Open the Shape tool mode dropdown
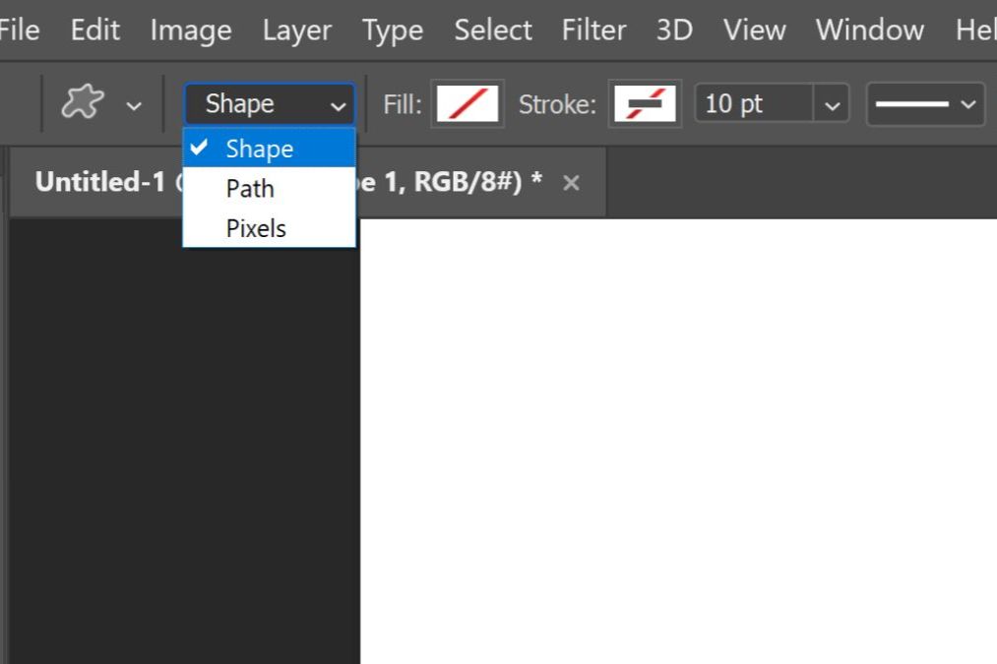The width and height of the screenshot is (997, 664). click(x=269, y=104)
